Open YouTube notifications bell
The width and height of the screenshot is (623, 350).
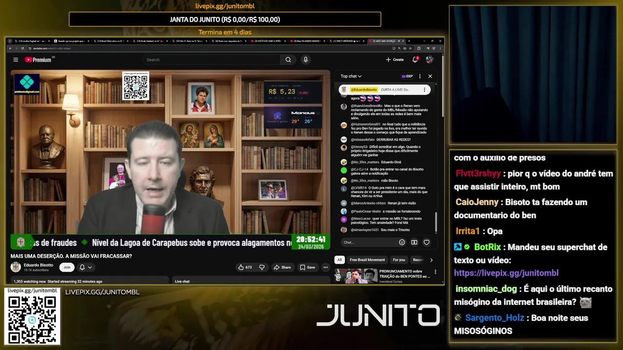[415, 60]
